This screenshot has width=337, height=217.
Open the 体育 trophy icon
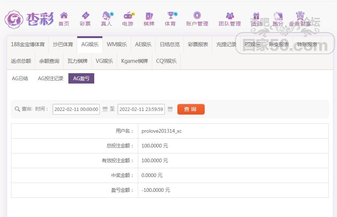click(171, 15)
